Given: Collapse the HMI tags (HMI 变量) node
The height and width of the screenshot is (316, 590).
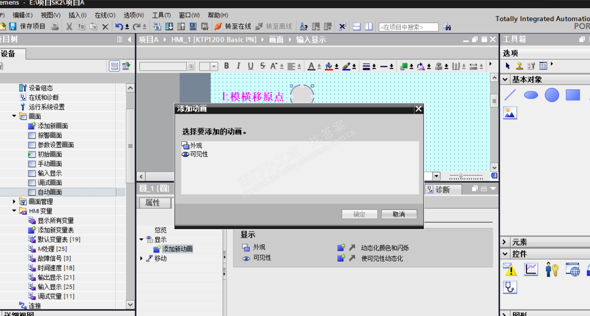Looking at the screenshot, I should pyautogui.click(x=14, y=211).
